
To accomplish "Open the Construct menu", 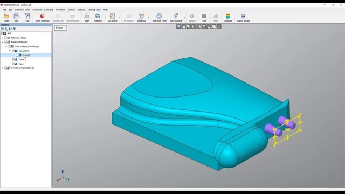I will click(x=37, y=10).
